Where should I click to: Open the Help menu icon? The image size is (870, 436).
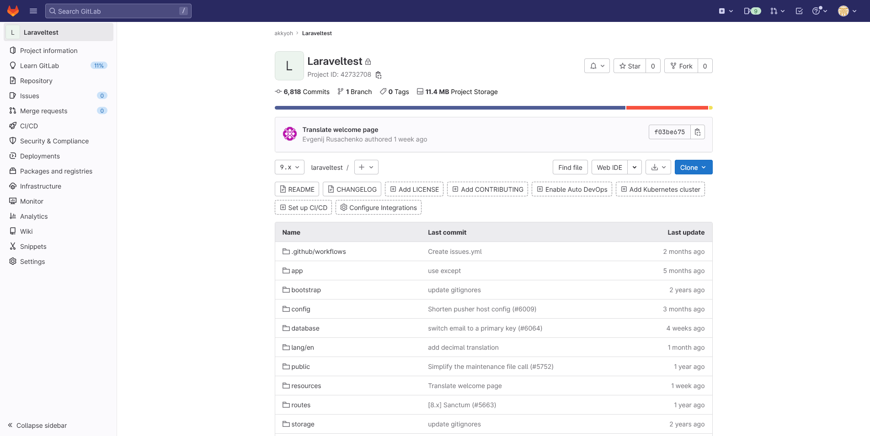tap(819, 11)
